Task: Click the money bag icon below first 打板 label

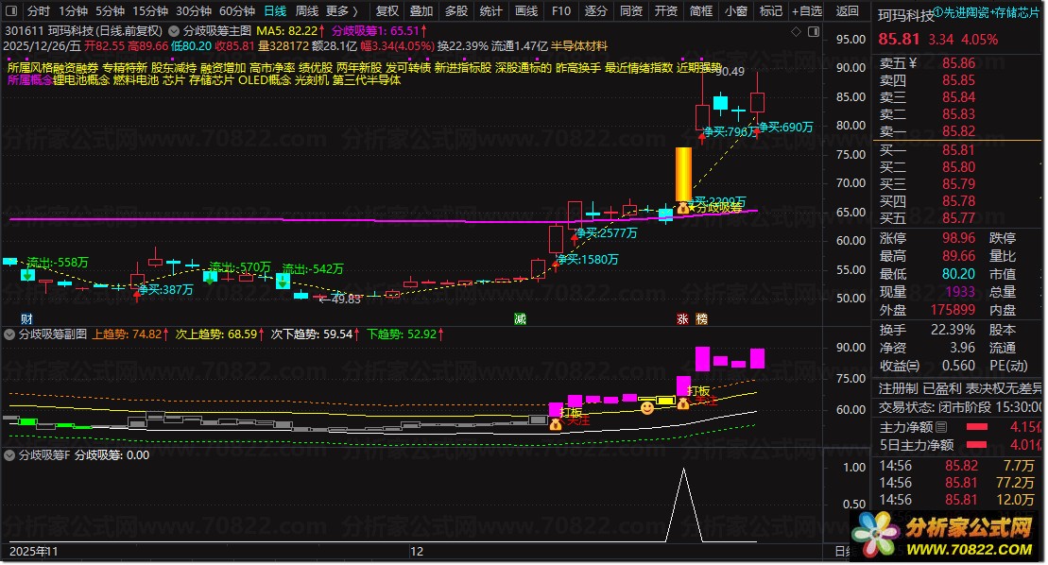Action: click(556, 424)
